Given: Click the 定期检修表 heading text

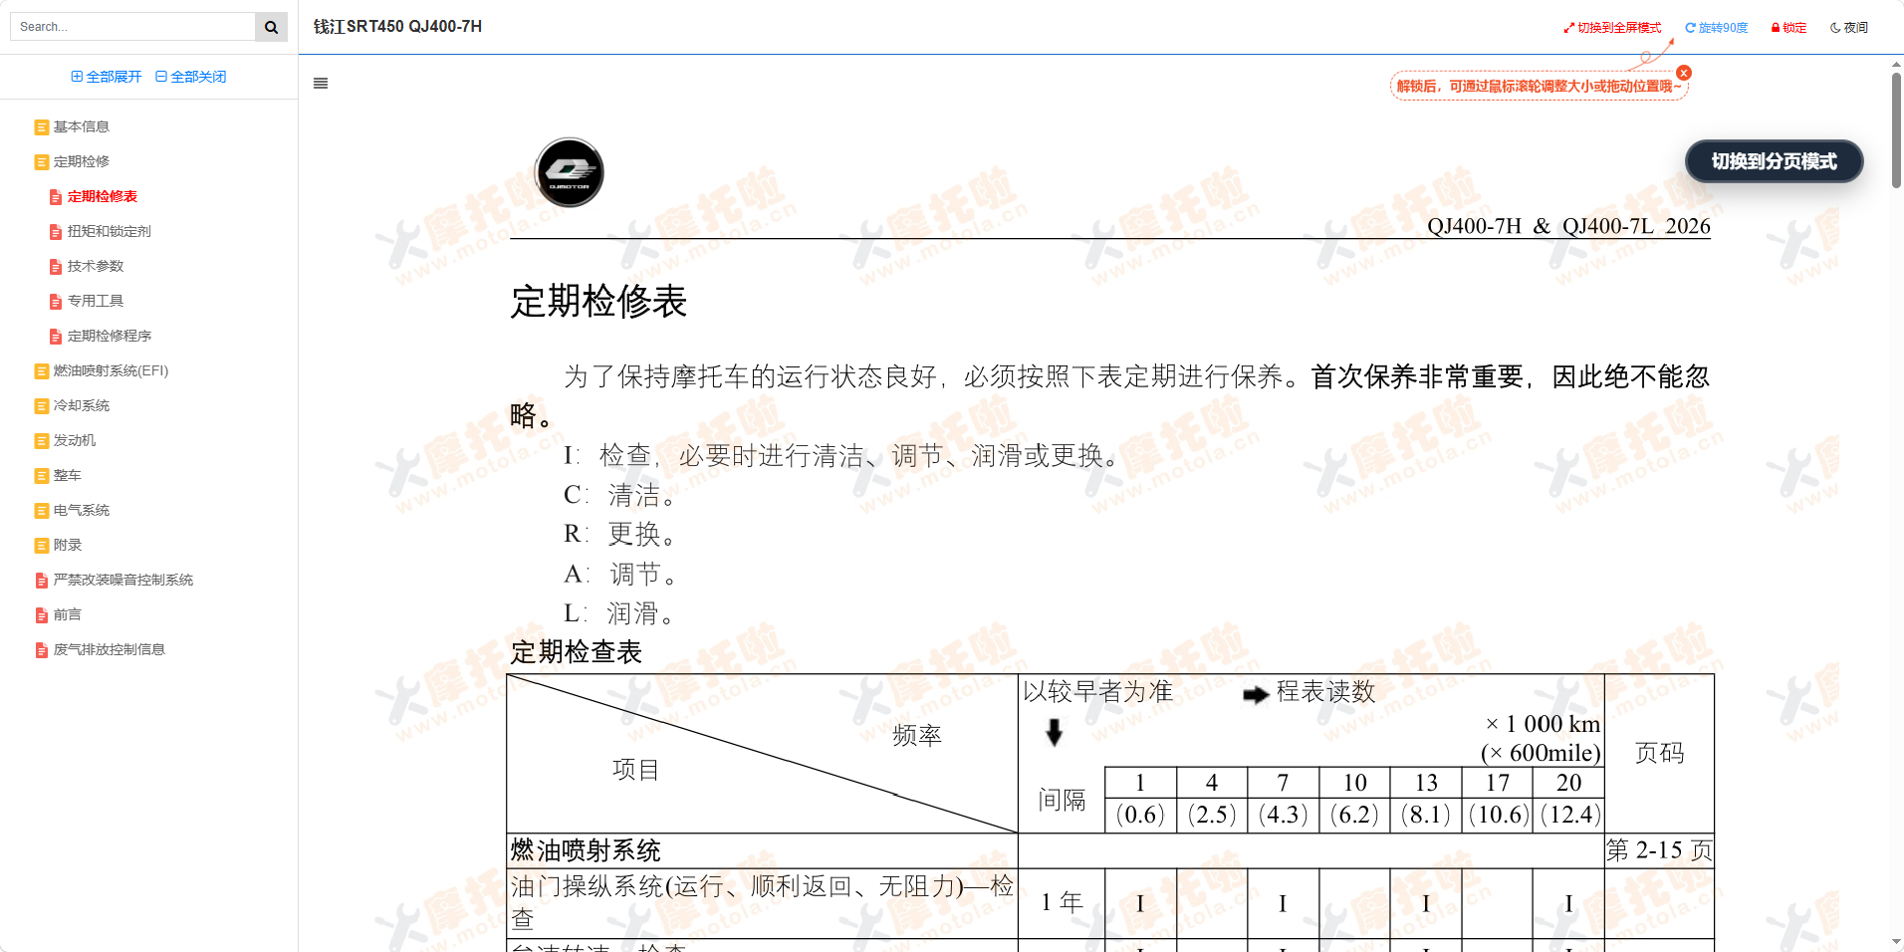Looking at the screenshot, I should [x=598, y=301].
